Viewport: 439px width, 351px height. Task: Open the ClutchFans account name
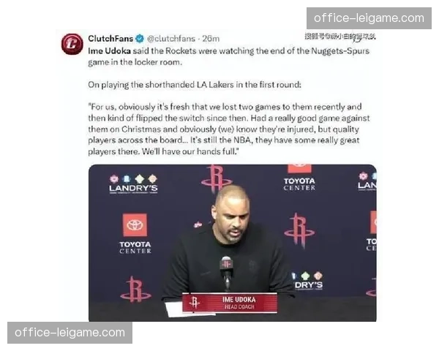110,39
